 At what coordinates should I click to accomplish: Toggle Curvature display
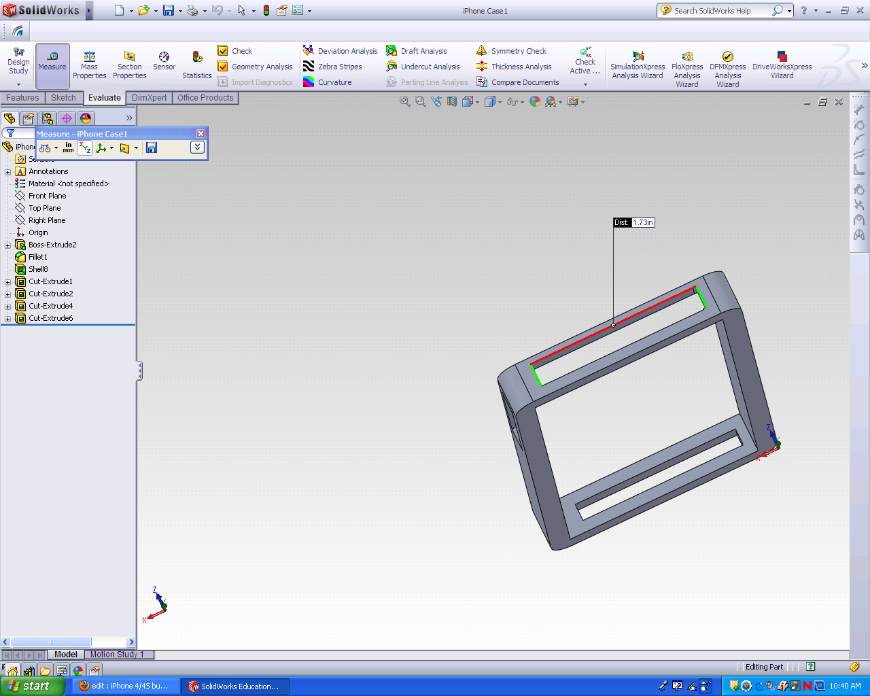tap(328, 82)
